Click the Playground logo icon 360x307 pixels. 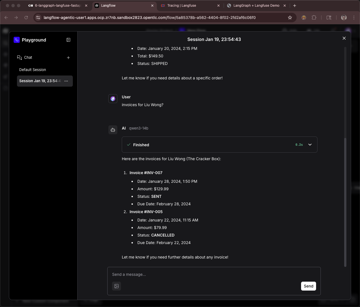coord(17,40)
